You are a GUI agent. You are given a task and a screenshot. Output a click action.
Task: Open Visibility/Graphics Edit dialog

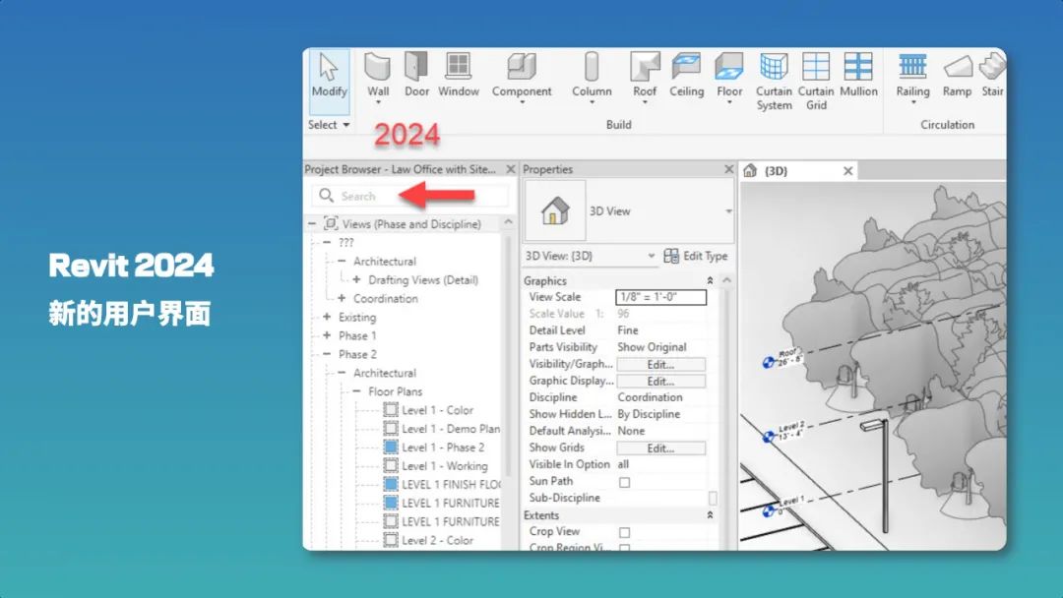click(x=660, y=363)
